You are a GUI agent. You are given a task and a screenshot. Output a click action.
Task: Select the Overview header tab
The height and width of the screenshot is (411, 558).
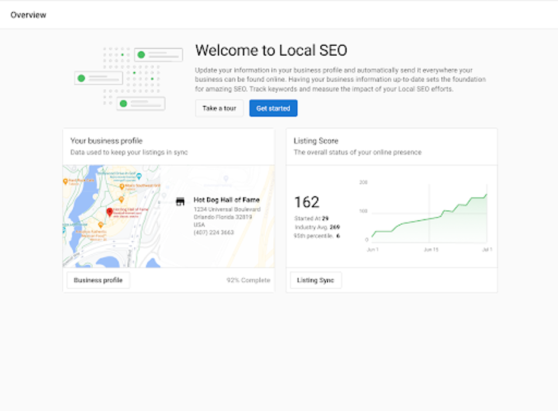pos(28,15)
